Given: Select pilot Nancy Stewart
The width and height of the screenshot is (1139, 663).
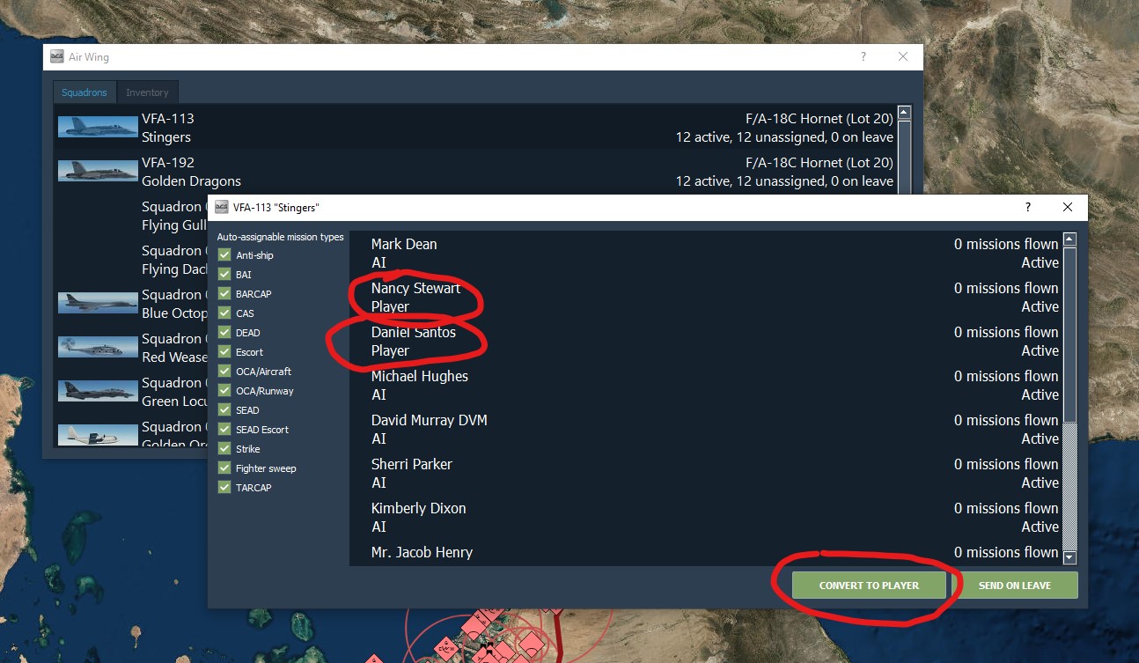Looking at the screenshot, I should click(706, 297).
